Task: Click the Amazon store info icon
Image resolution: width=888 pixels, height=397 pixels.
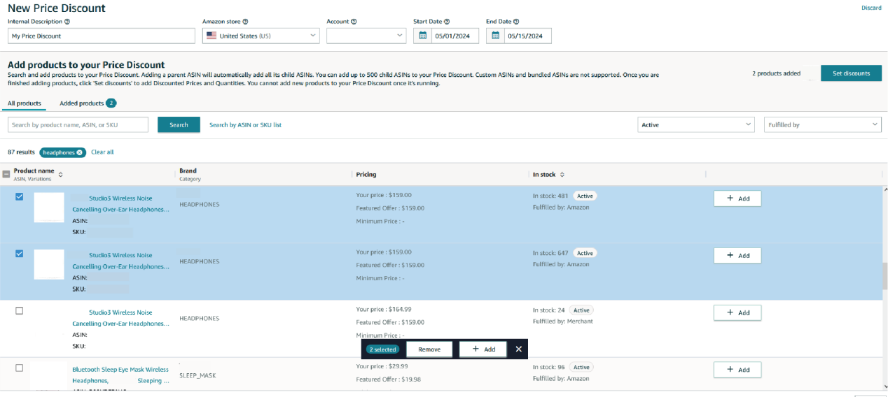Action: click(x=245, y=22)
